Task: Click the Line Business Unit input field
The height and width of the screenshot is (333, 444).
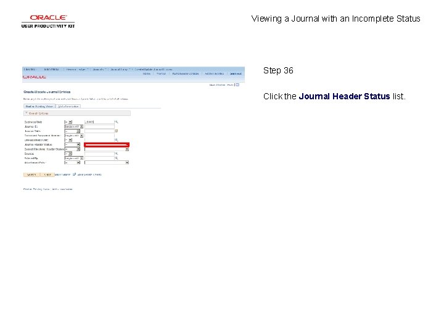Action: point(99,140)
